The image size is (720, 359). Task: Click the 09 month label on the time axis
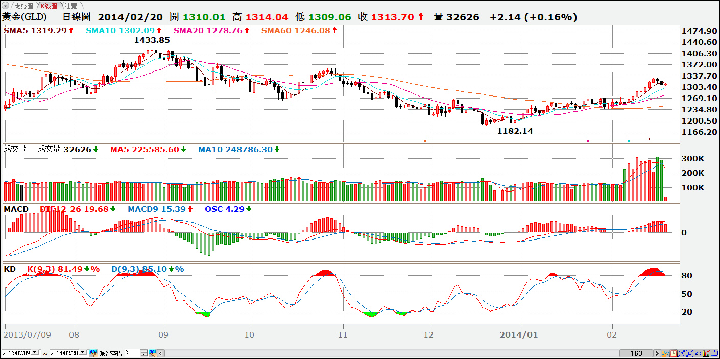(x=164, y=335)
